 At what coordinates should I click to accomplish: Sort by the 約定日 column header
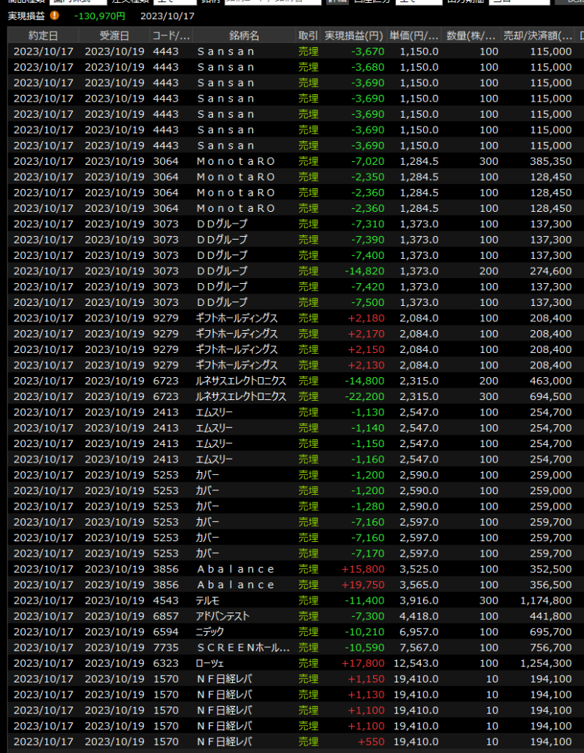tap(43, 35)
